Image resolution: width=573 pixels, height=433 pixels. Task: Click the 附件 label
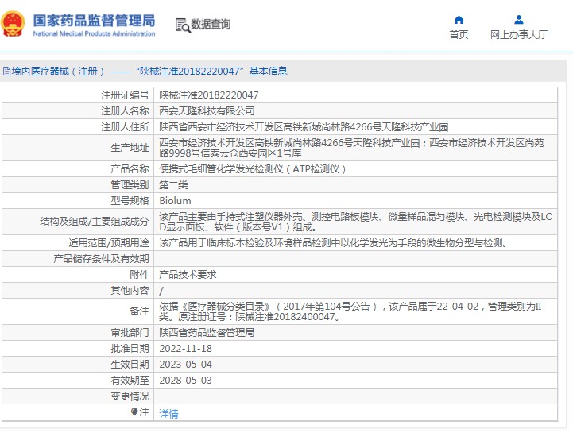(x=139, y=274)
